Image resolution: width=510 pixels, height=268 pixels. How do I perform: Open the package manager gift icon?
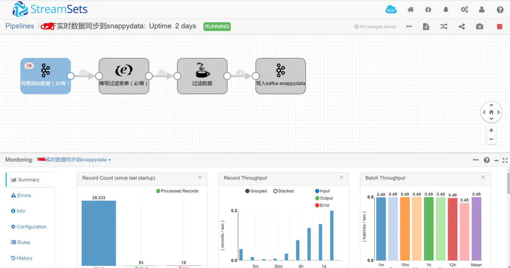pyautogui.click(x=428, y=9)
